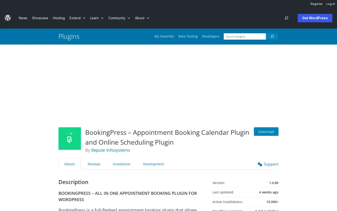337x211 pixels.
Task: Open the site search magnifier icon
Action: coord(286,18)
